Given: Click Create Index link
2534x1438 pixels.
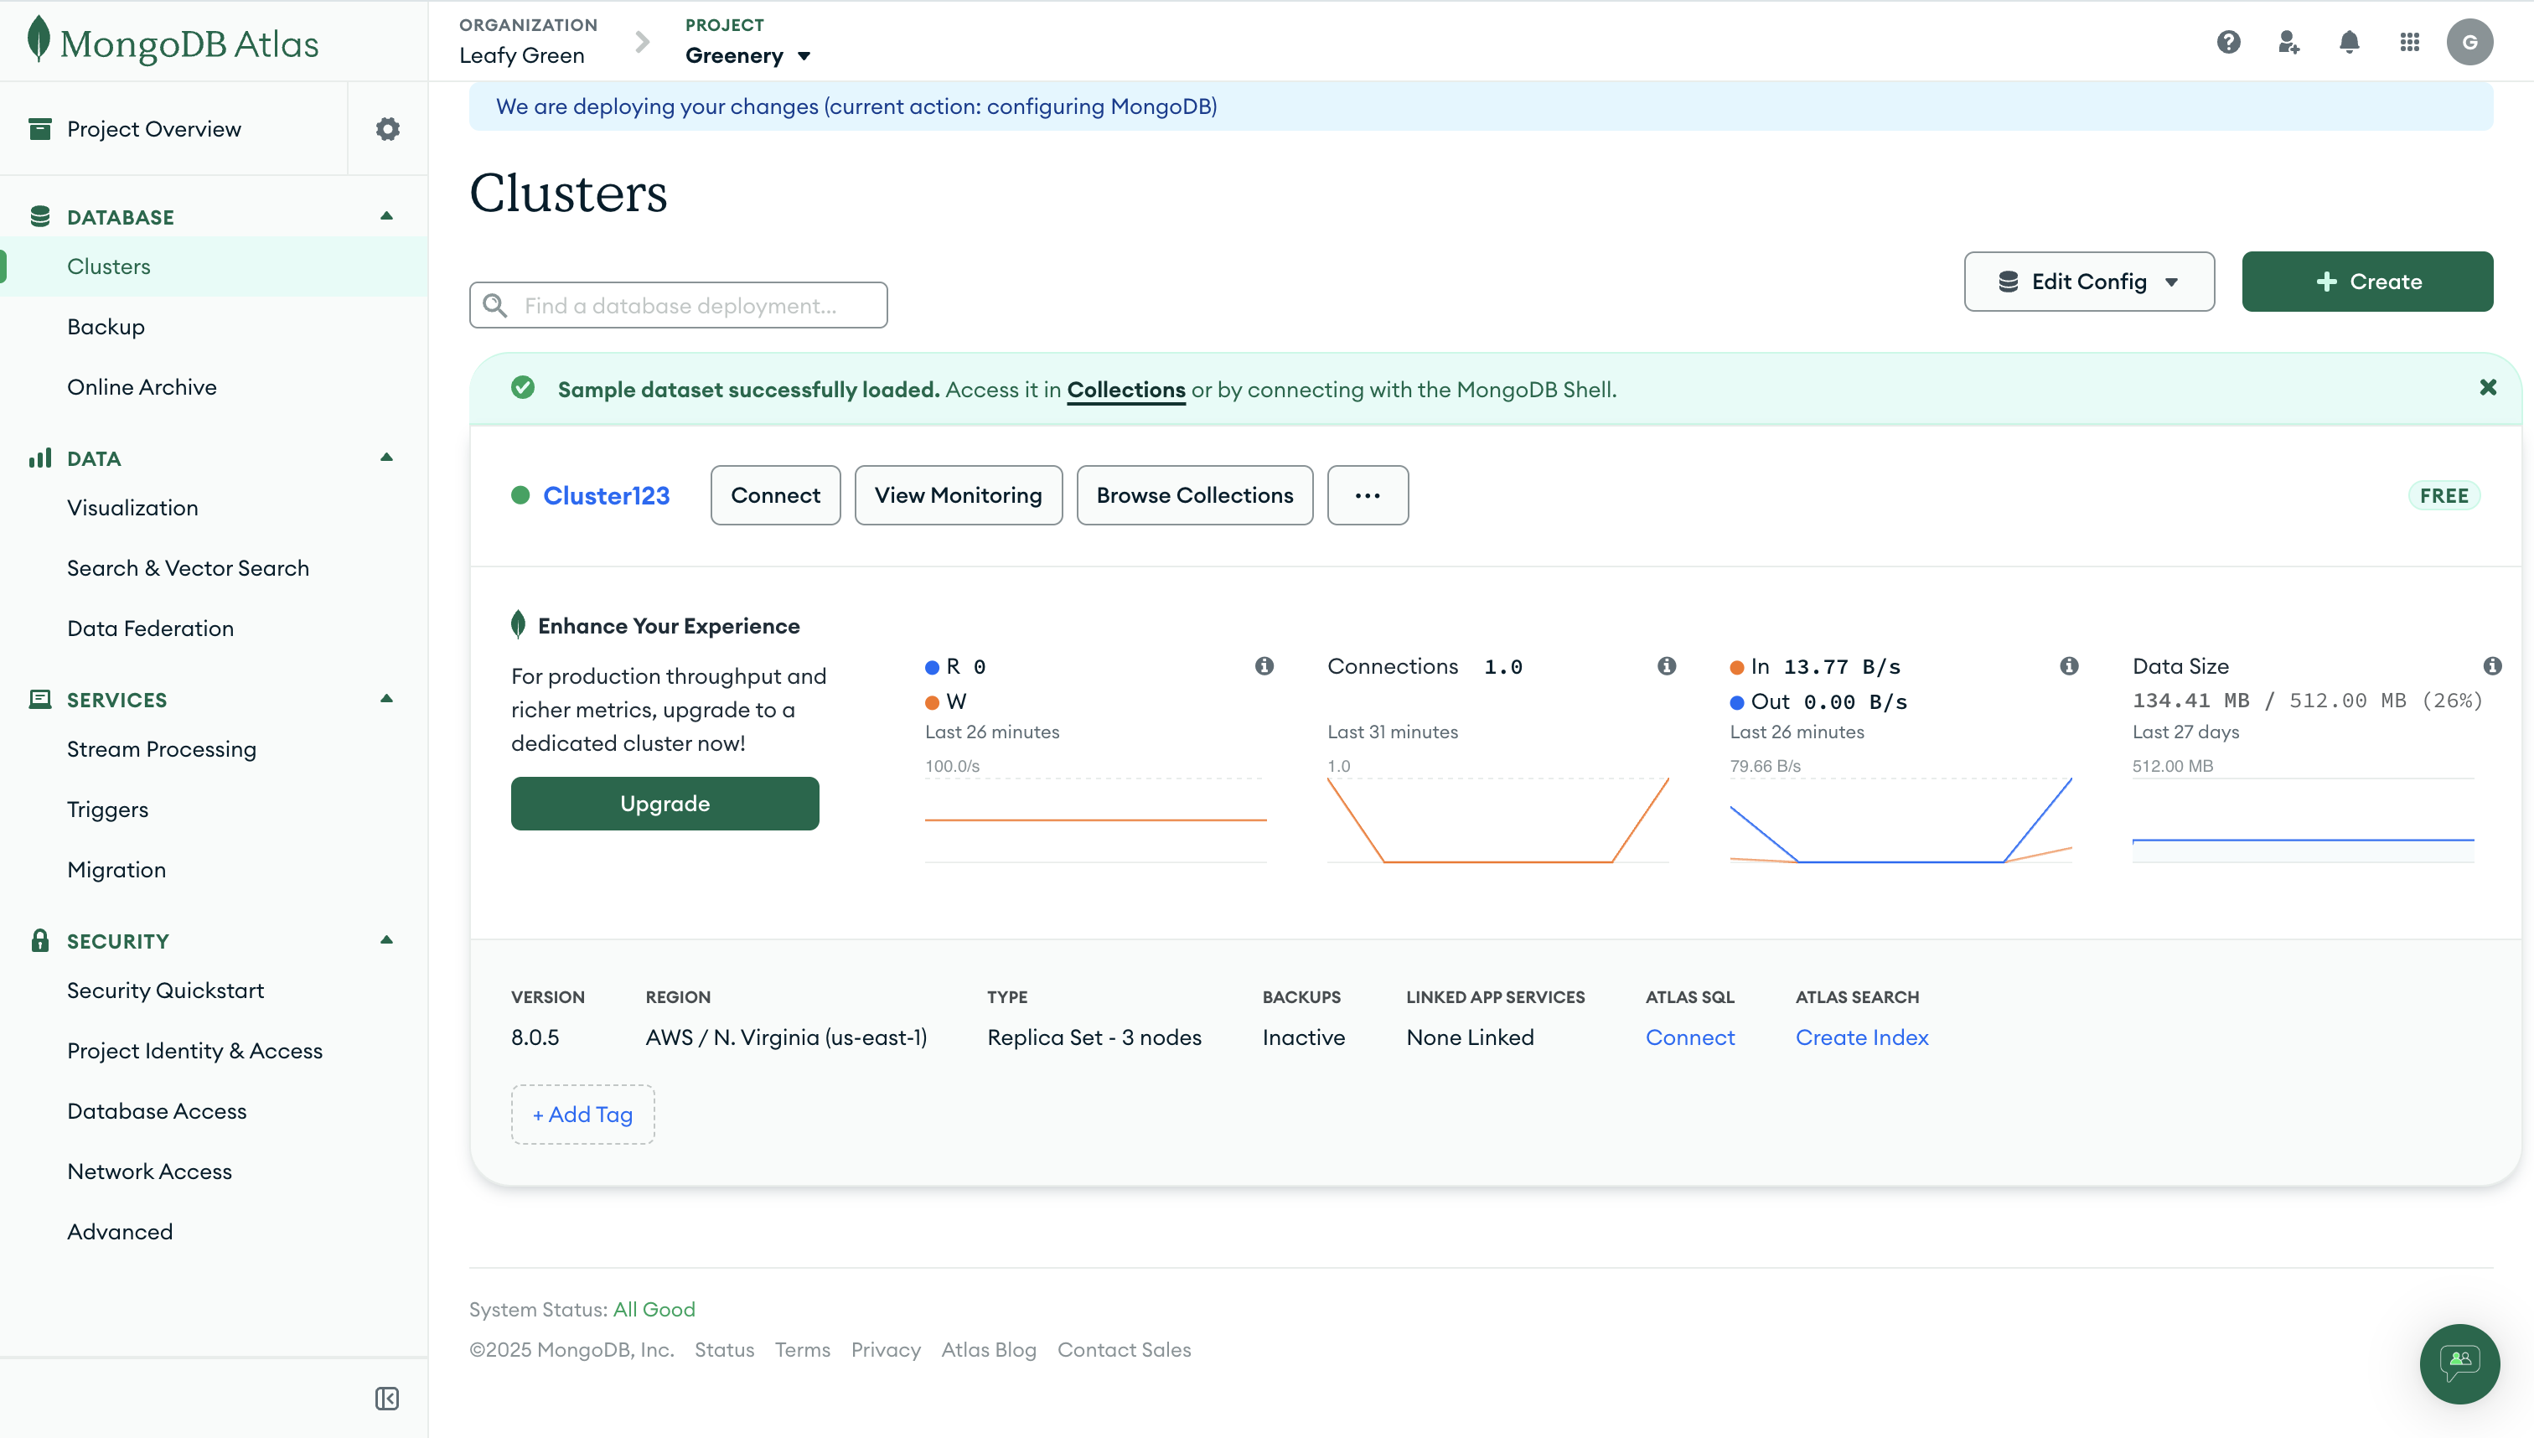Looking at the screenshot, I should coord(1861,1037).
